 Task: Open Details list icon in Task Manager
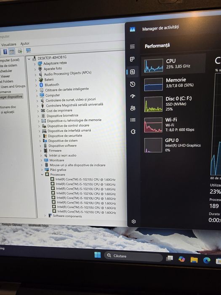point(133,120)
